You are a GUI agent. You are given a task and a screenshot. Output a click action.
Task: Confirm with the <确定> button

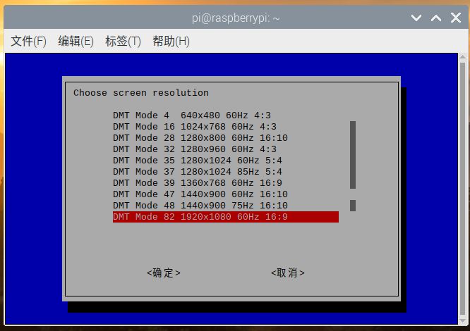[164, 273]
